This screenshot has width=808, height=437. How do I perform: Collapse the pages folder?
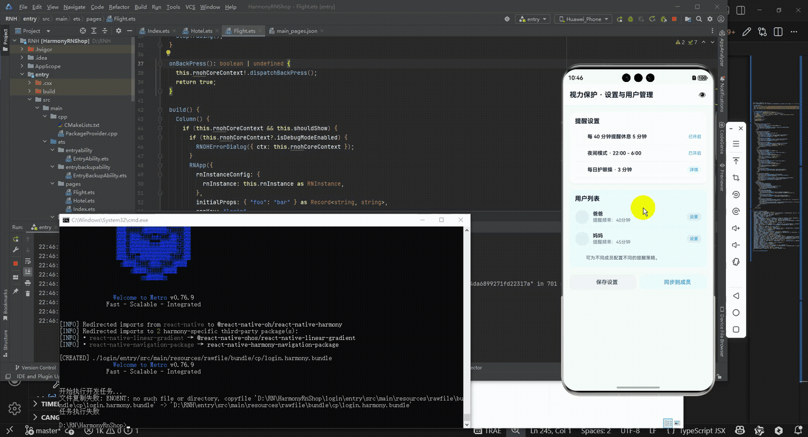[52, 183]
